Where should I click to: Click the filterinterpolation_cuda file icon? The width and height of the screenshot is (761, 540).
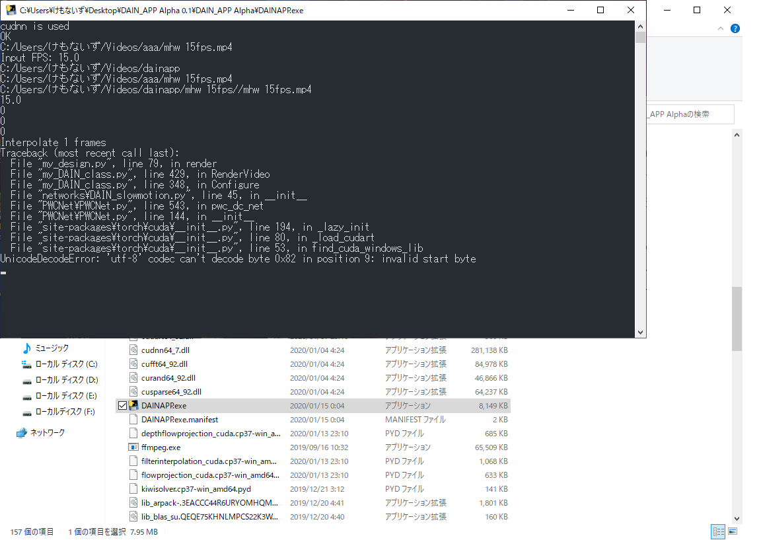coord(133,461)
